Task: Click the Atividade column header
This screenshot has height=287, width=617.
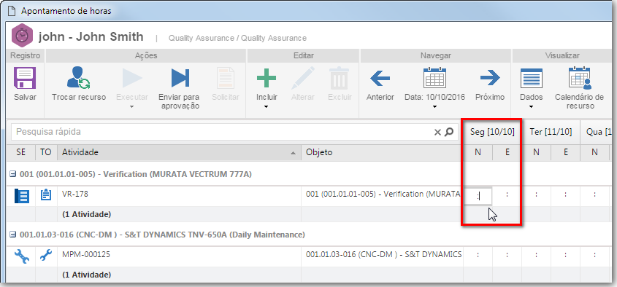Action: coord(180,152)
